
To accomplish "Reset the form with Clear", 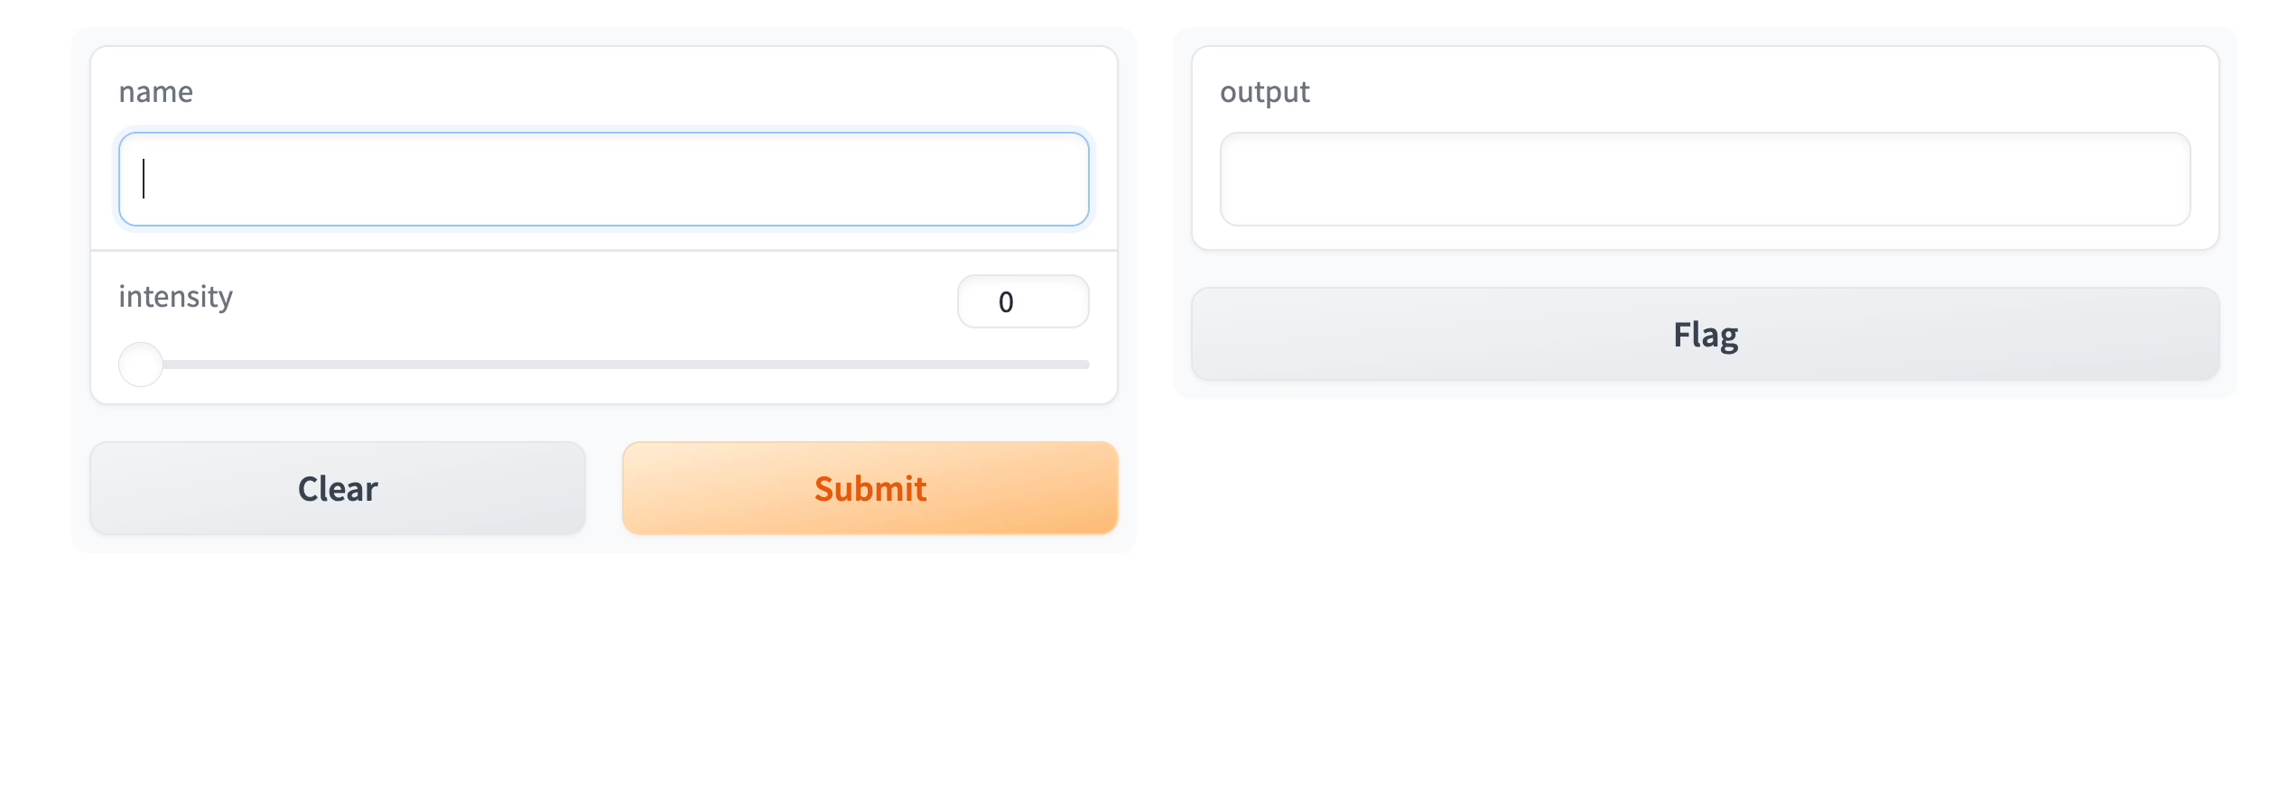I will pos(337,488).
